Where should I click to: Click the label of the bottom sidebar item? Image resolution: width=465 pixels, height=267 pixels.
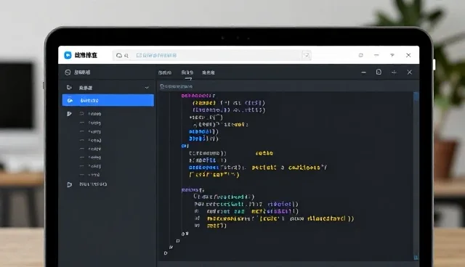93,184
